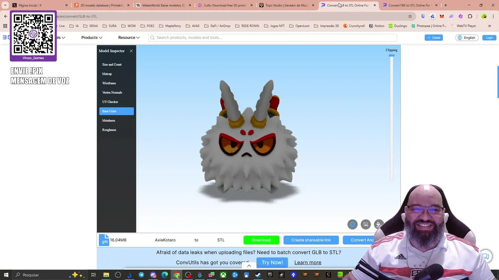Open the Jogos NFT bookmarks folder
499x280 pixels.
(x=274, y=26)
